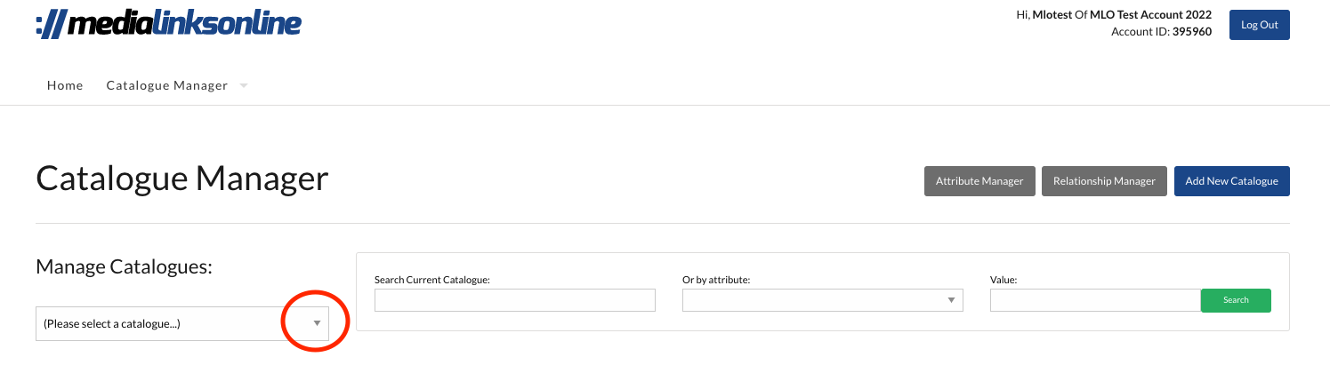Click the arrow beside Catalogue Manager menu
Screen dimensions: 1330x365
[x=244, y=86]
